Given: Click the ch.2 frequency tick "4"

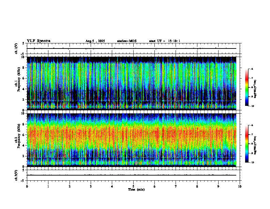Looking at the screenshot, I should pyautogui.click(x=24, y=145).
